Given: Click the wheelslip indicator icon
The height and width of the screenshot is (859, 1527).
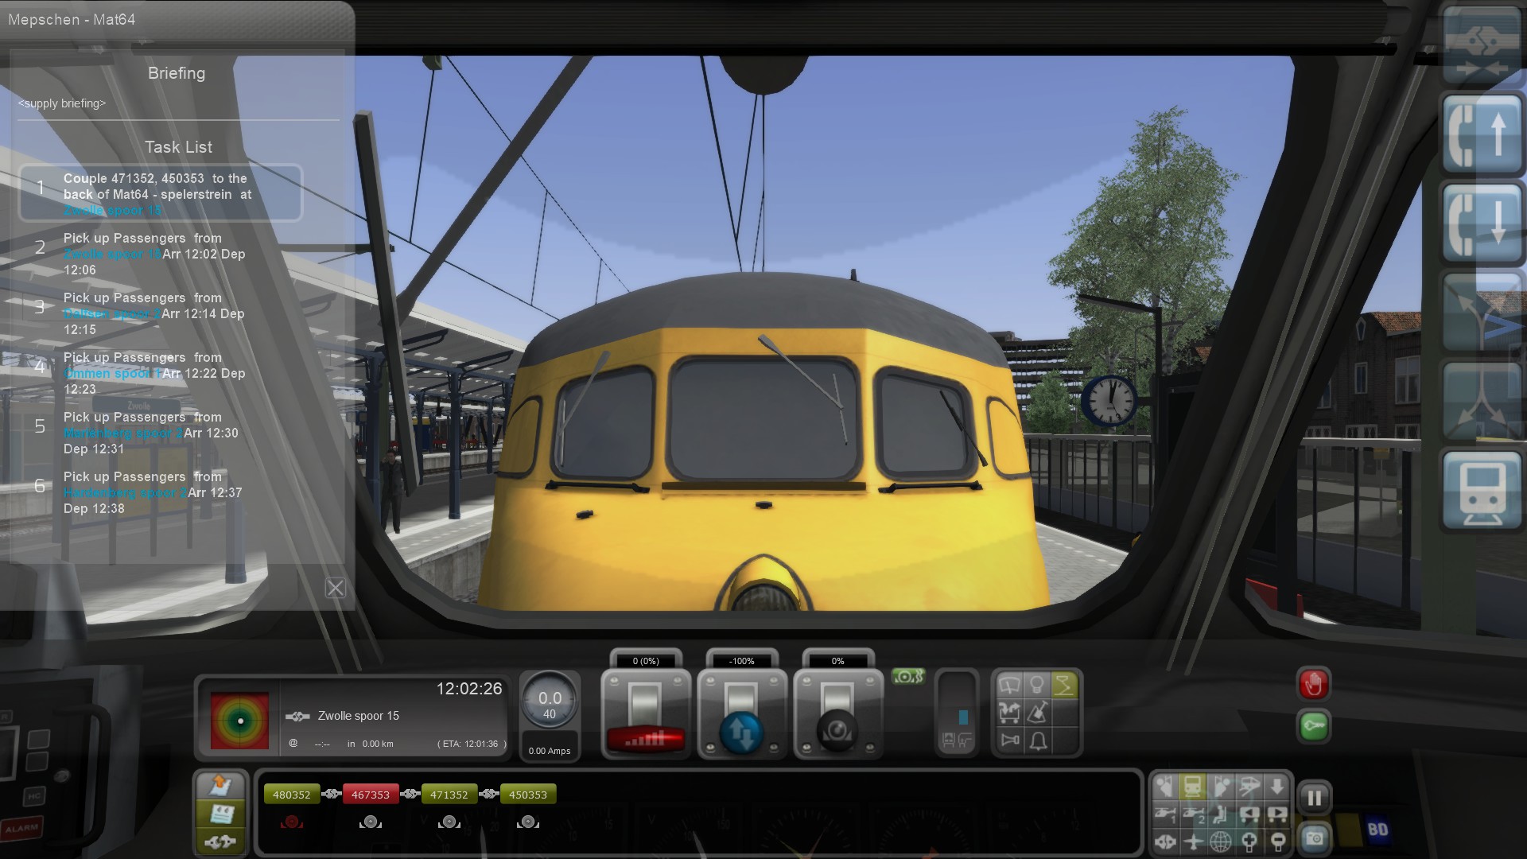Looking at the screenshot, I should (x=908, y=677).
